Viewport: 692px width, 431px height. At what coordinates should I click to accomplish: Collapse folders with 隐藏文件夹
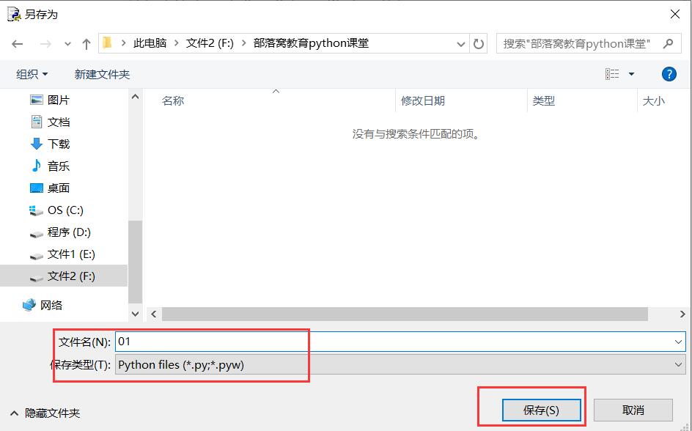click(45, 413)
